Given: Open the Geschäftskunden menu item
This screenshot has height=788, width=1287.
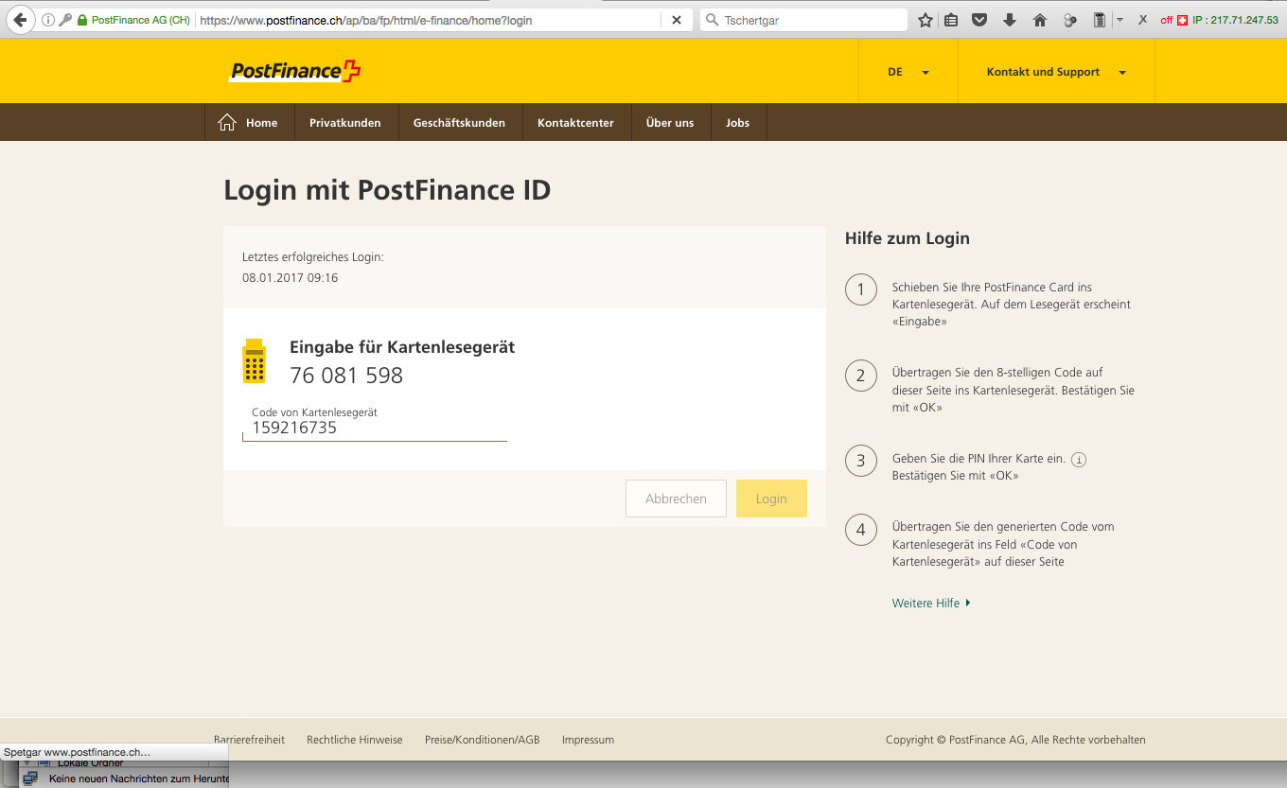Looking at the screenshot, I should pos(459,122).
